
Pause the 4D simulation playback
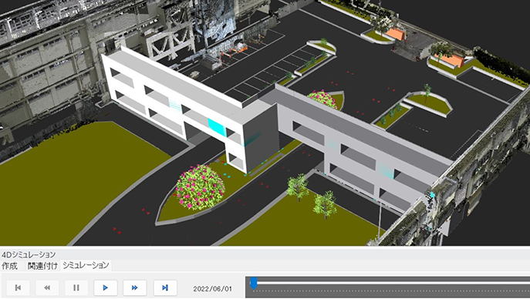point(76,288)
